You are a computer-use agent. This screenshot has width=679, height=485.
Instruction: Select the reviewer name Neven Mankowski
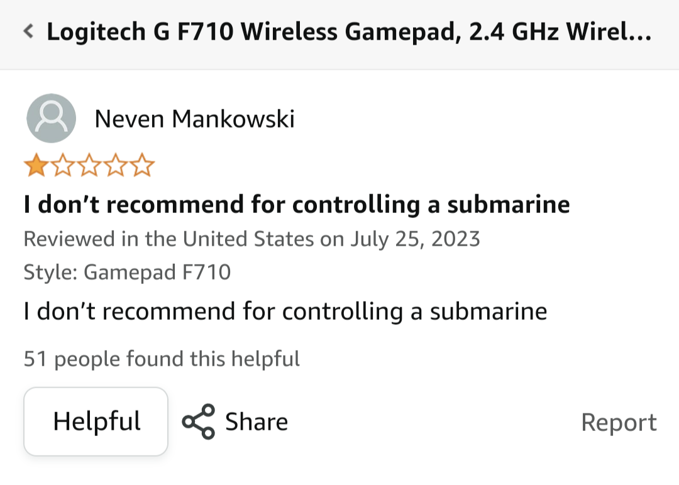[x=194, y=119]
